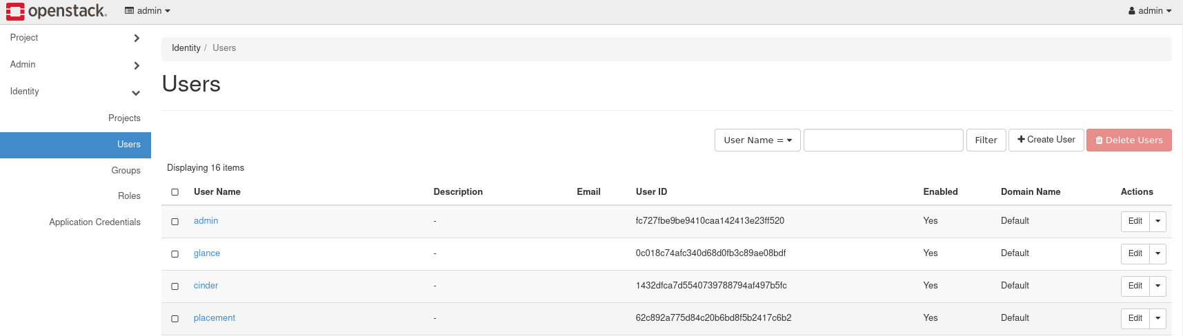Image resolution: width=1183 pixels, height=336 pixels.
Task: Open the admin user account menu
Action: point(1150,11)
